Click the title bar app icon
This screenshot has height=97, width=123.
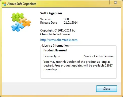click(x=4, y=4)
